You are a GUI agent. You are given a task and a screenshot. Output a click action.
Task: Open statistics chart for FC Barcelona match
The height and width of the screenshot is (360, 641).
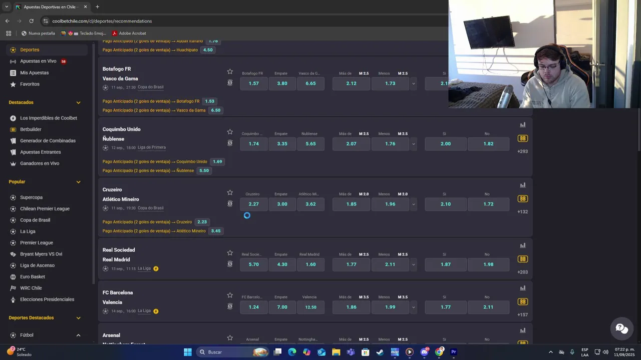523,288
